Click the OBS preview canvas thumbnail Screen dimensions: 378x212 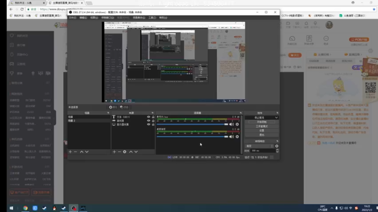pyautogui.click(x=173, y=62)
